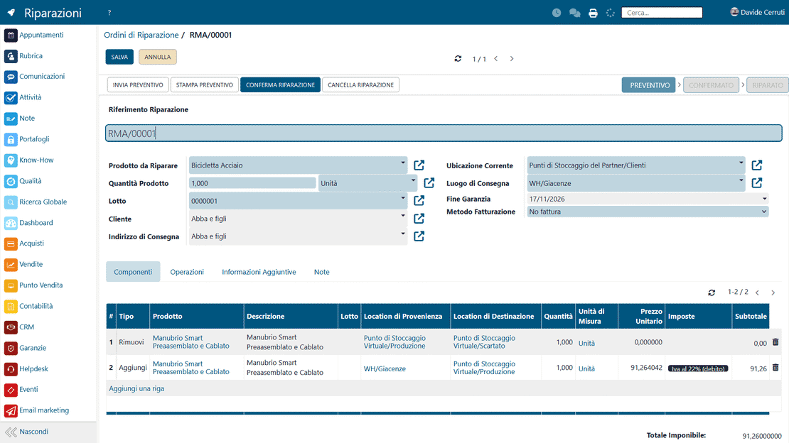Open the Ricerca Globale sidebar icon
The height and width of the screenshot is (443, 789).
pyautogui.click(x=11, y=202)
